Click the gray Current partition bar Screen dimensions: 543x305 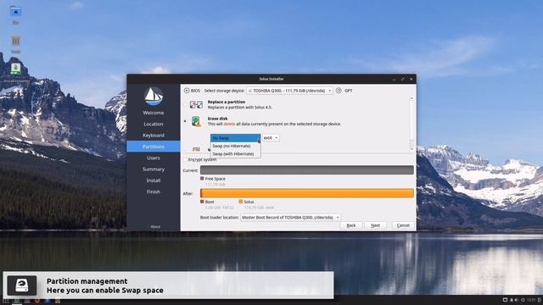pos(307,169)
